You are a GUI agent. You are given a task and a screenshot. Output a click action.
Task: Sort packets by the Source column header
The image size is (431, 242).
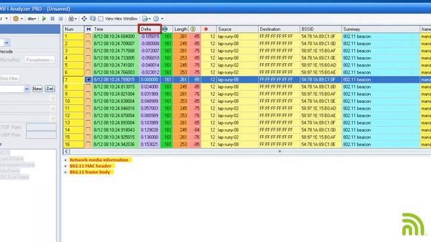(x=237, y=29)
